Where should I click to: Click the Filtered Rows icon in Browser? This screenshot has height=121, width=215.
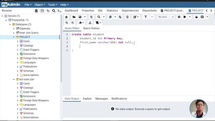tap(48, 11)
